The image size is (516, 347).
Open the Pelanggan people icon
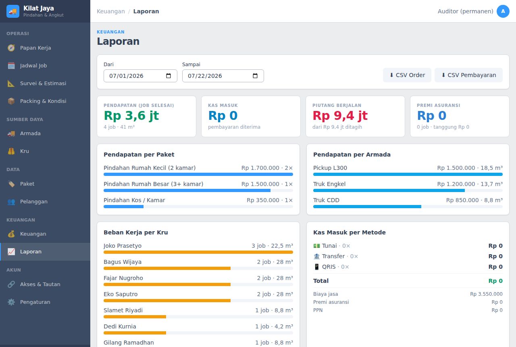click(11, 202)
